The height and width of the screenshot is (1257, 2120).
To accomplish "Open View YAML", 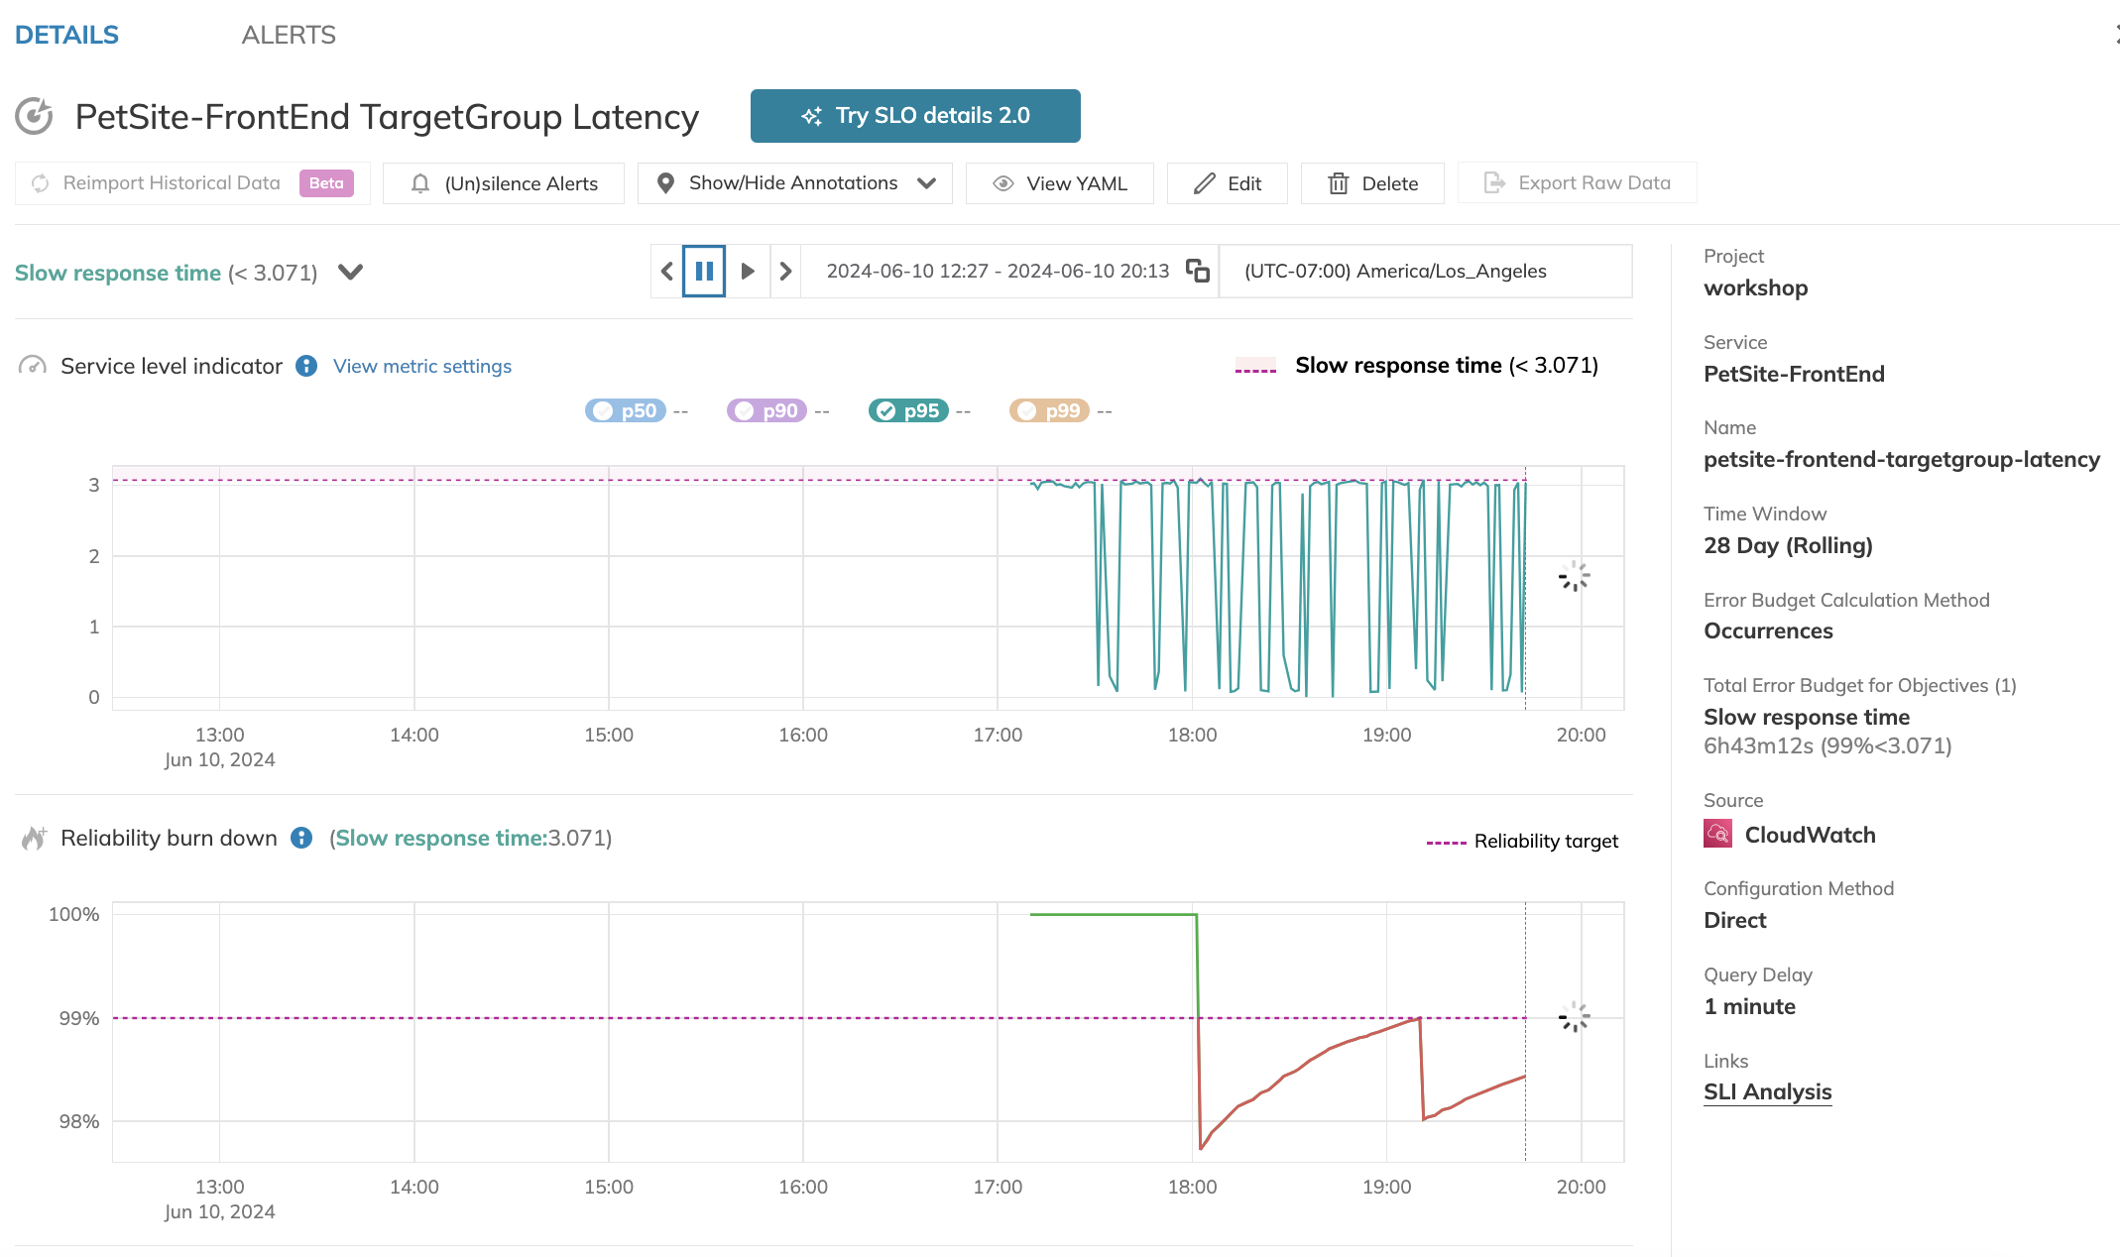I will pyautogui.click(x=1060, y=183).
